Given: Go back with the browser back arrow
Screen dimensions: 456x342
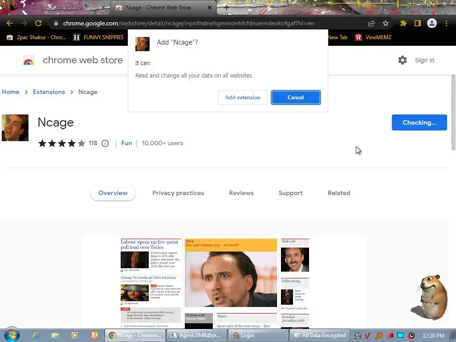Looking at the screenshot, I should pyautogui.click(x=10, y=23).
